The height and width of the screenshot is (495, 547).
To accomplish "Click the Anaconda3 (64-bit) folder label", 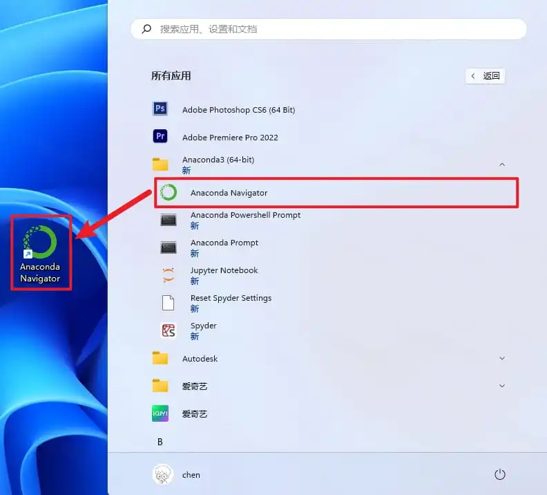I will (x=218, y=160).
